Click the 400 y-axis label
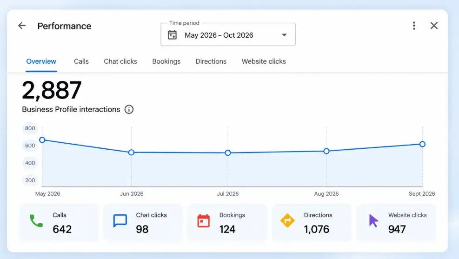Viewport: 459px width, 259px height. coord(30,163)
